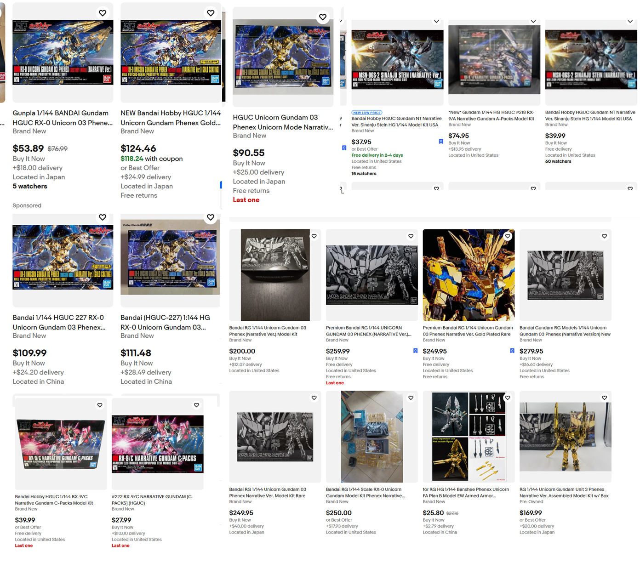Screen dimensions: 640x563
Task: Open the 'Bandai Hobby HGUC 1/144 RX-9/C' title link
Action: [x=54, y=500]
